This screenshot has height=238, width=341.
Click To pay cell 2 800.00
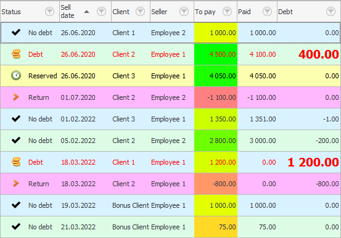pyautogui.click(x=216, y=141)
